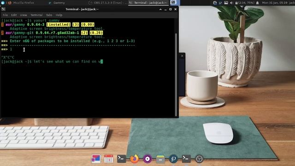The width and height of the screenshot is (295, 166).
Task: Click the jack user name in the top panel
Action: [292, 3]
